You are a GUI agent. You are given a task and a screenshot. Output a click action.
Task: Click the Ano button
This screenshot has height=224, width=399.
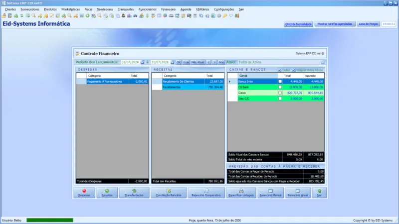(x=221, y=62)
